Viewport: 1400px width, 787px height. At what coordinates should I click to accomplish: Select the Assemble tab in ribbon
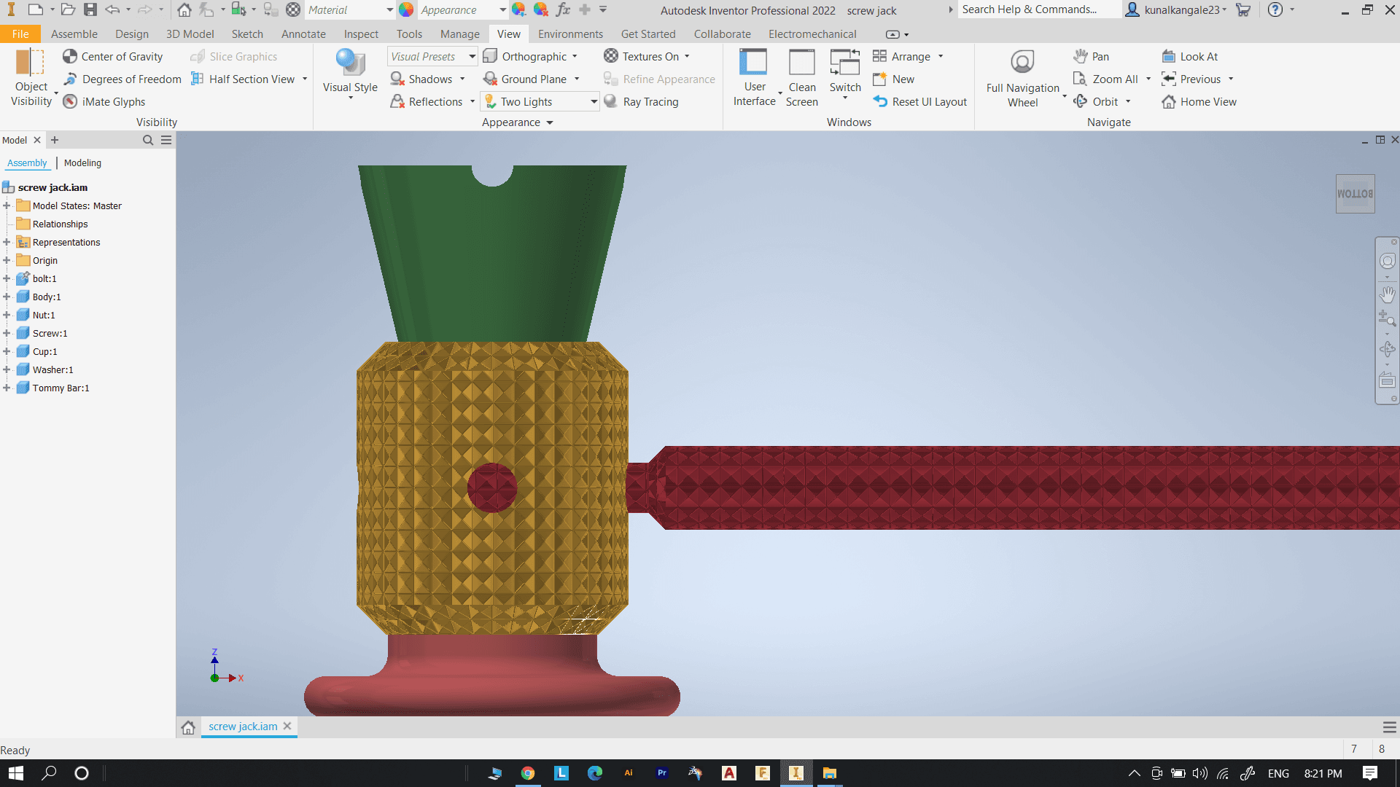tap(73, 34)
